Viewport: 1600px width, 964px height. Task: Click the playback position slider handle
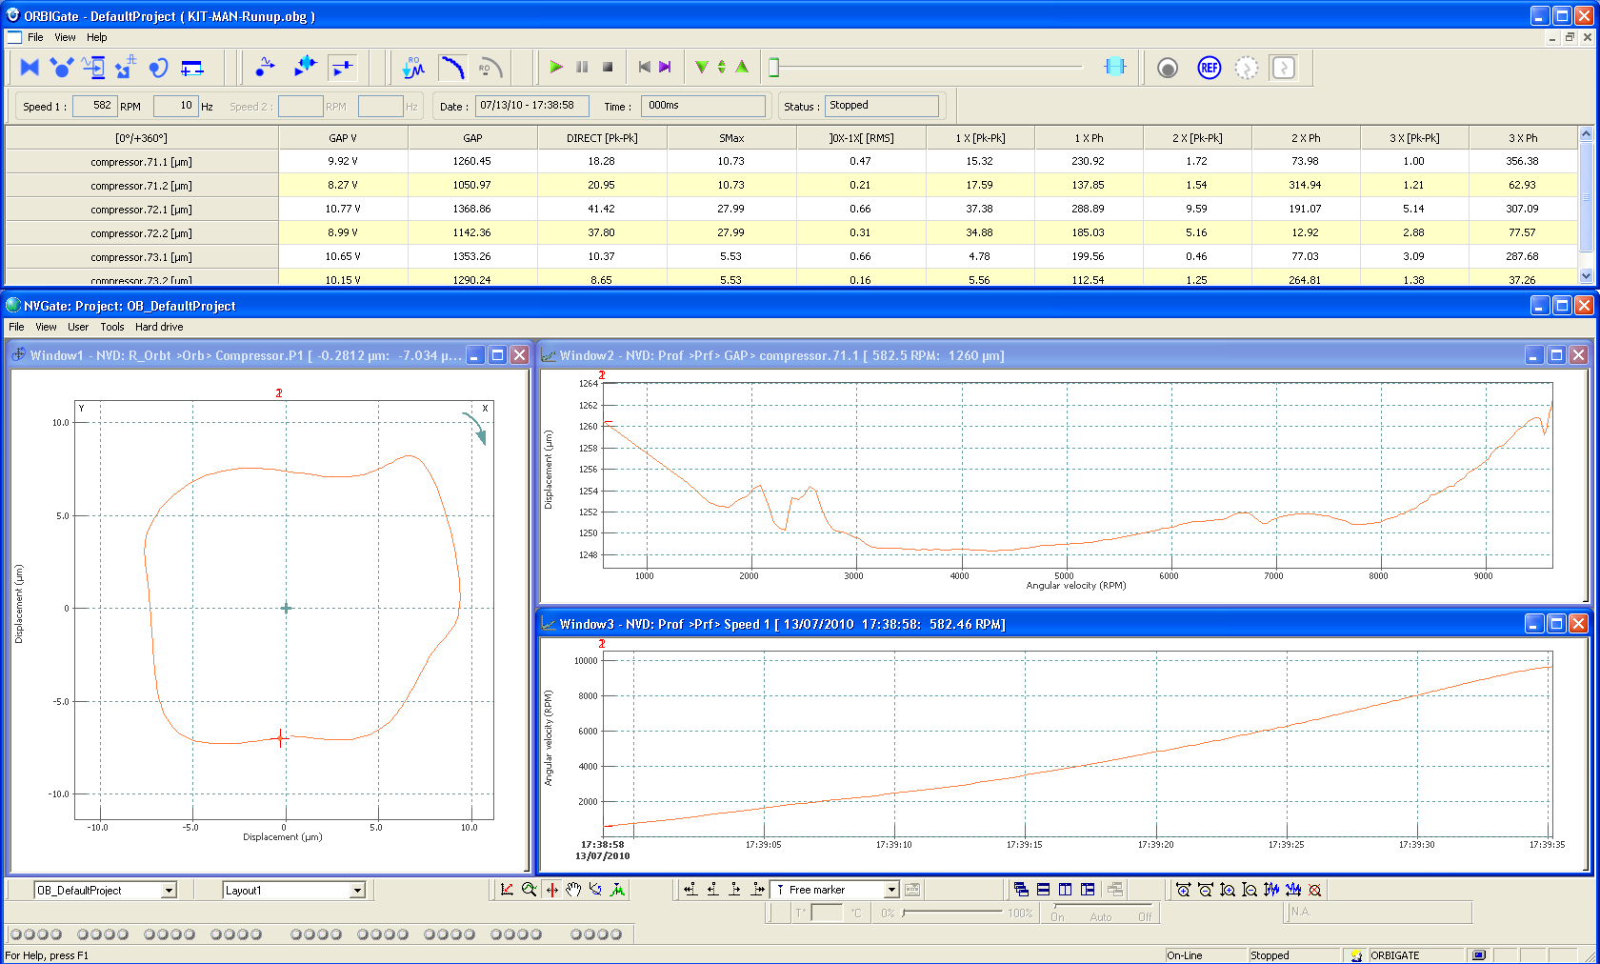coord(774,68)
